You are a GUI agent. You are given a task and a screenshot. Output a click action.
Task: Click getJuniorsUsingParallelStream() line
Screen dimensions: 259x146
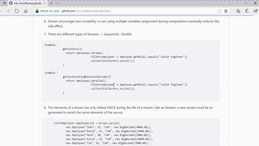pyautogui.click(x=87, y=77)
